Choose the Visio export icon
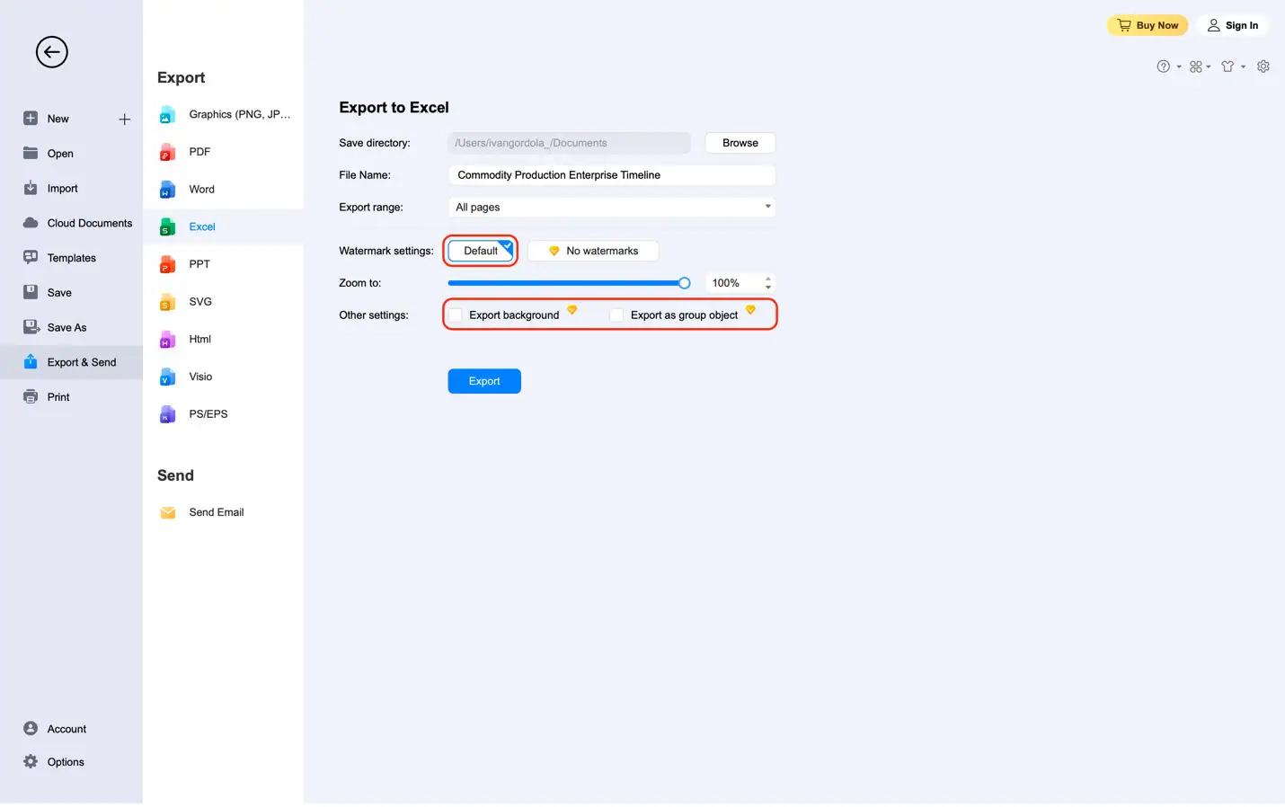The height and width of the screenshot is (807, 1285). point(167,377)
